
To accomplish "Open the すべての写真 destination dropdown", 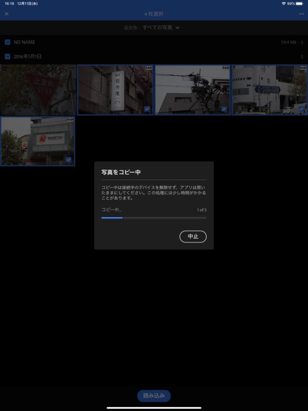I will 157,28.
